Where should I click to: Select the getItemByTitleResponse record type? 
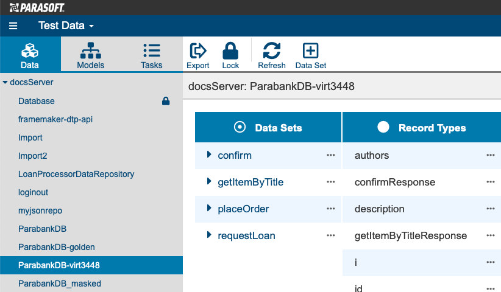[x=411, y=235]
